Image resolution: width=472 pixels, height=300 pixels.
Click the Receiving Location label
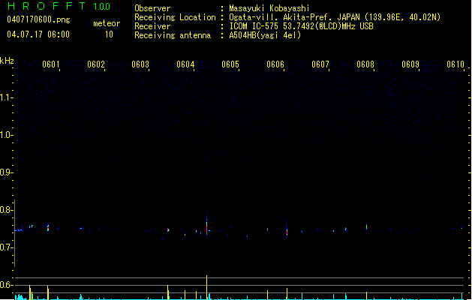coord(175,17)
